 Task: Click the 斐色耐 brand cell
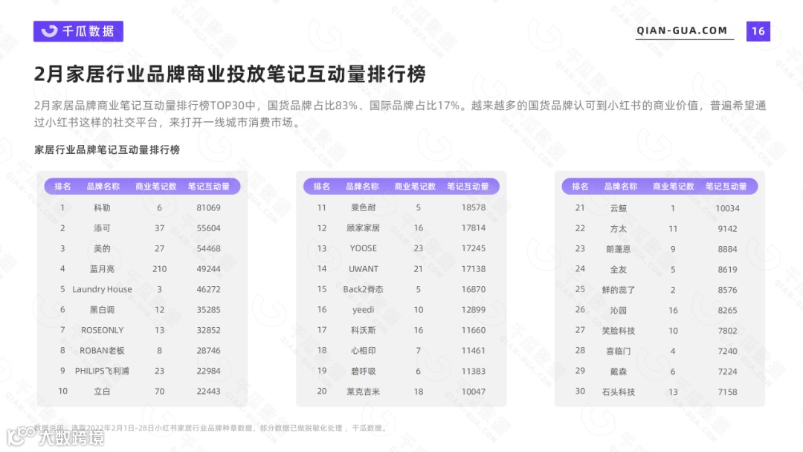click(x=363, y=207)
